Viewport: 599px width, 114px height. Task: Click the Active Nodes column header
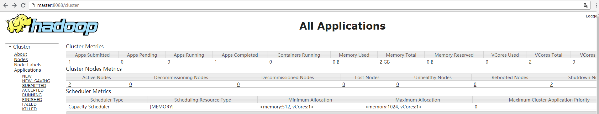tap(97, 78)
